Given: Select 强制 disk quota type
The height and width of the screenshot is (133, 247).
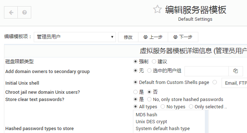Looking at the screenshot, I should [x=135, y=61].
